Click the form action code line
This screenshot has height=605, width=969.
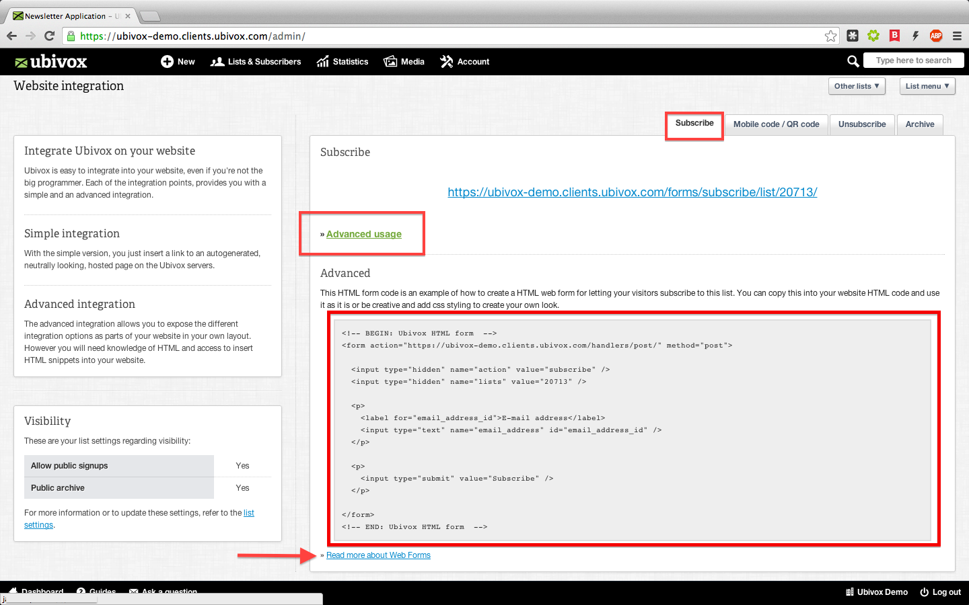(537, 346)
